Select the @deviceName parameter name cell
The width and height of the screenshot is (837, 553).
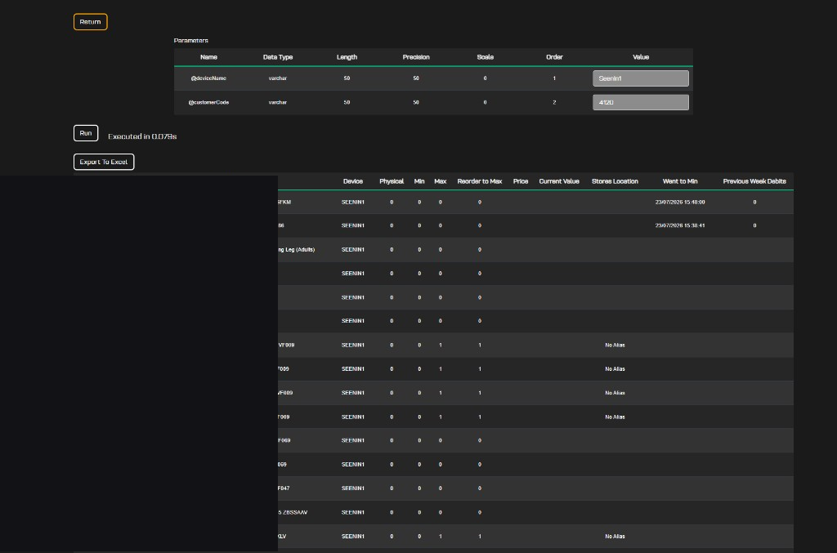pyautogui.click(x=208, y=78)
